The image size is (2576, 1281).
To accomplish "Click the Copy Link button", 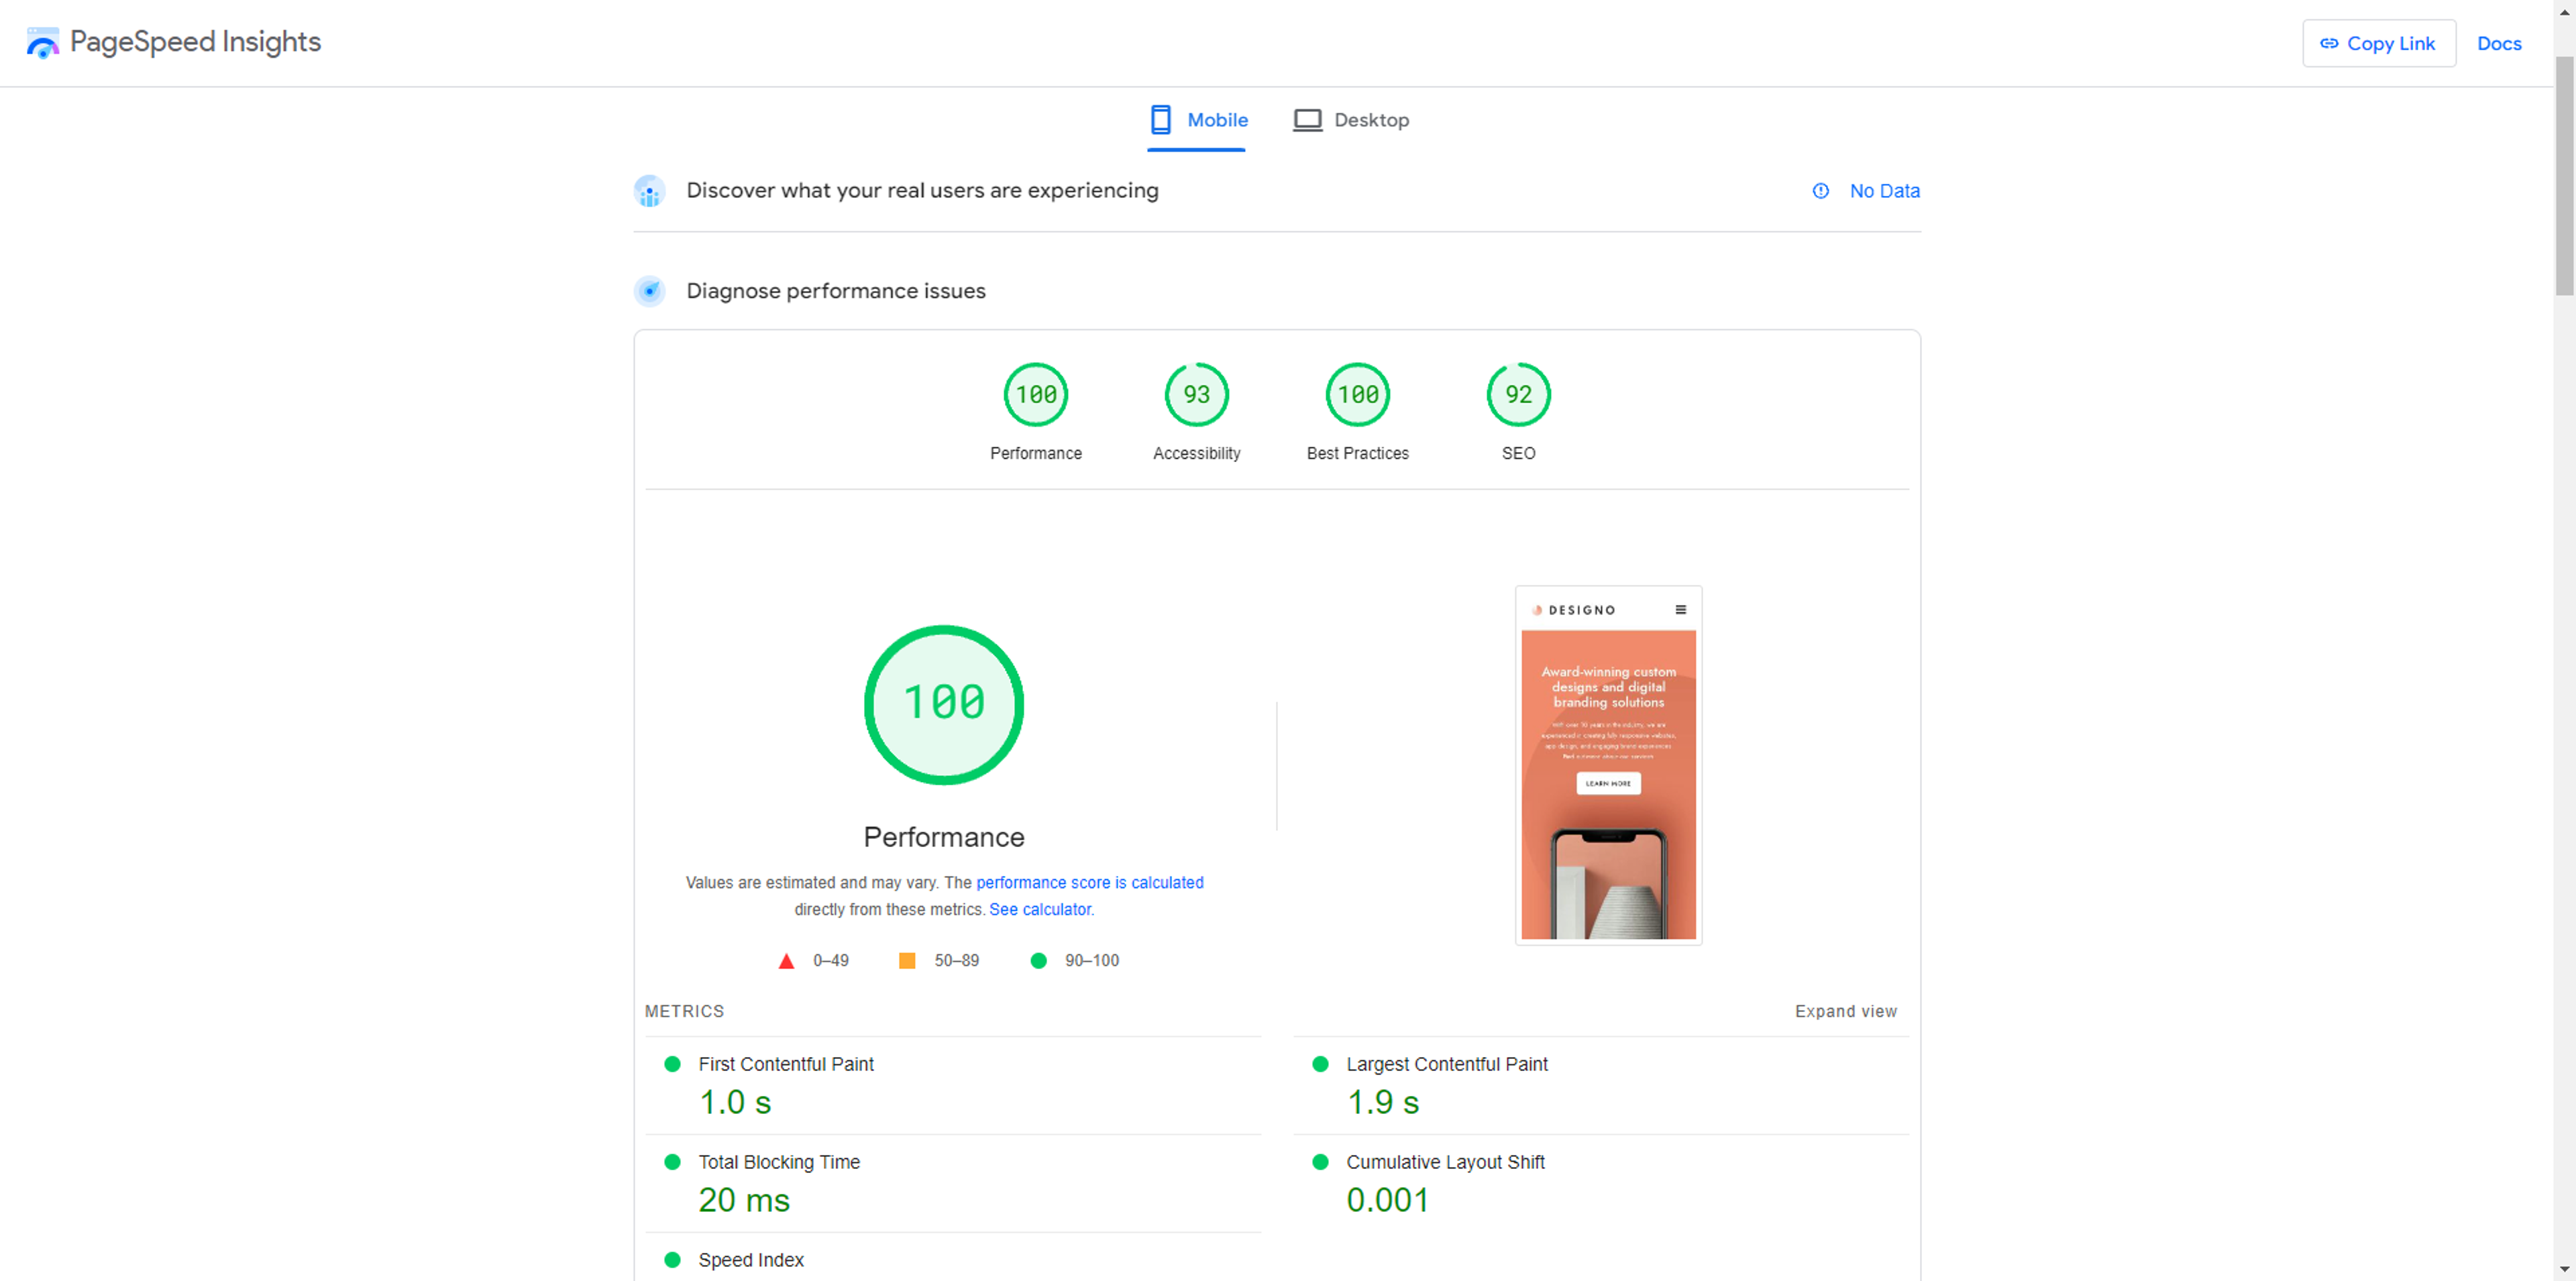I will pos(2378,43).
